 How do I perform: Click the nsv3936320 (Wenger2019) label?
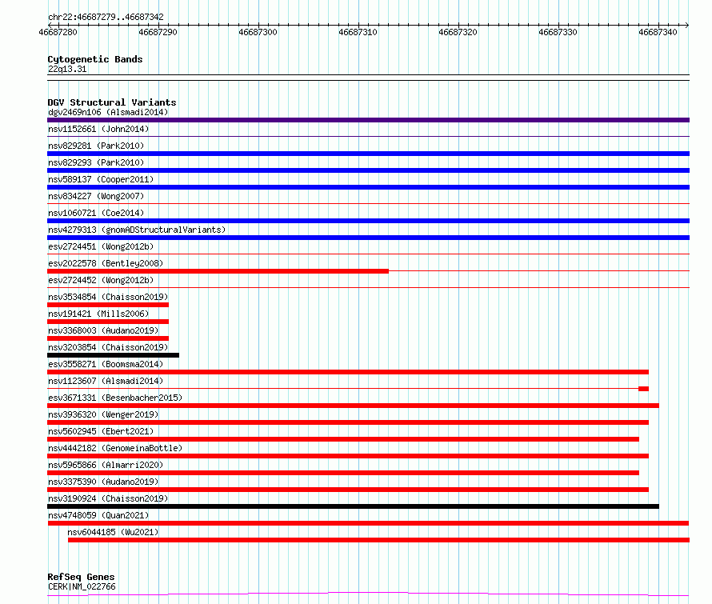coord(103,414)
